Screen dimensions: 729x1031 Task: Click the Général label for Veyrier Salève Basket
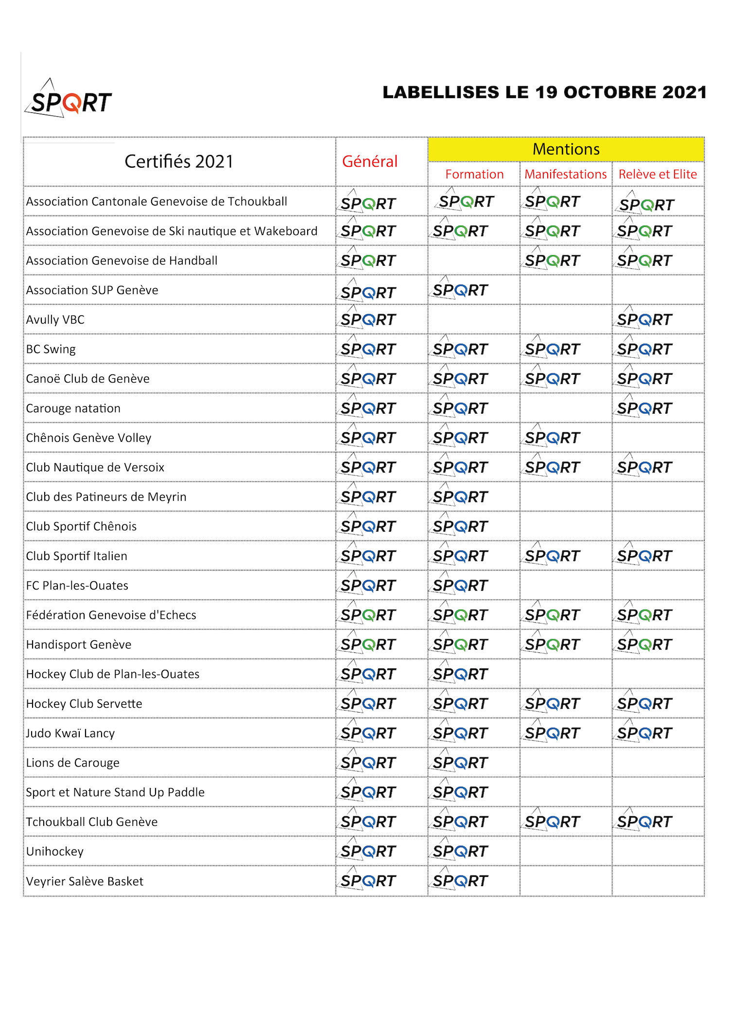point(367,878)
